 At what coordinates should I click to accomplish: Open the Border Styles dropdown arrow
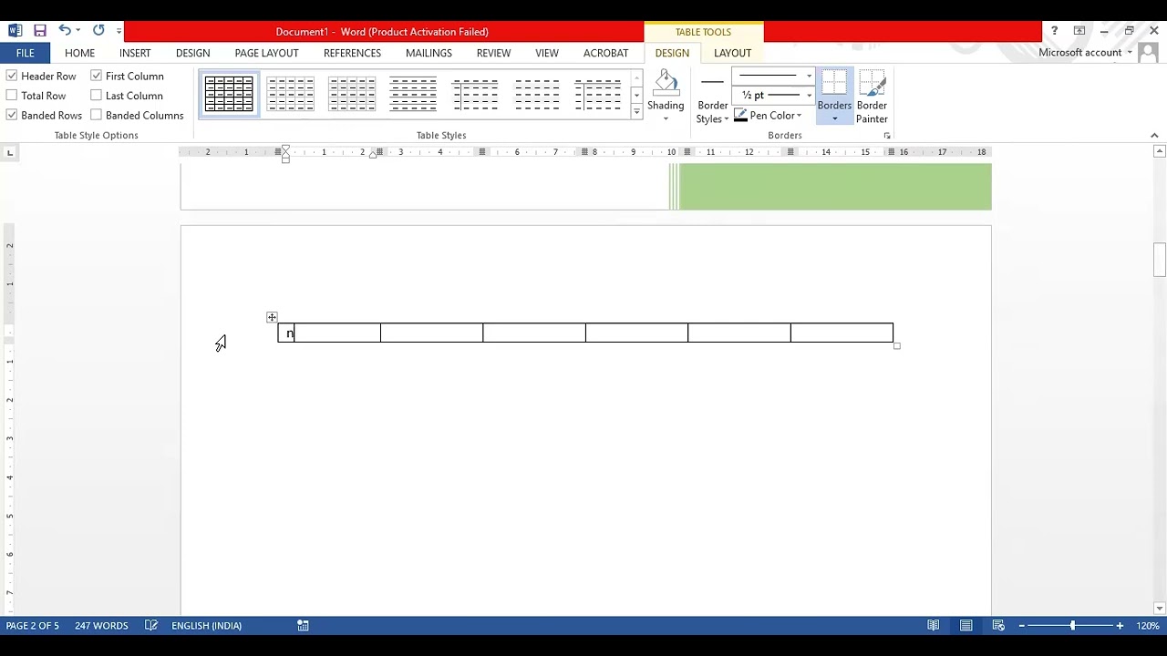pos(727,119)
